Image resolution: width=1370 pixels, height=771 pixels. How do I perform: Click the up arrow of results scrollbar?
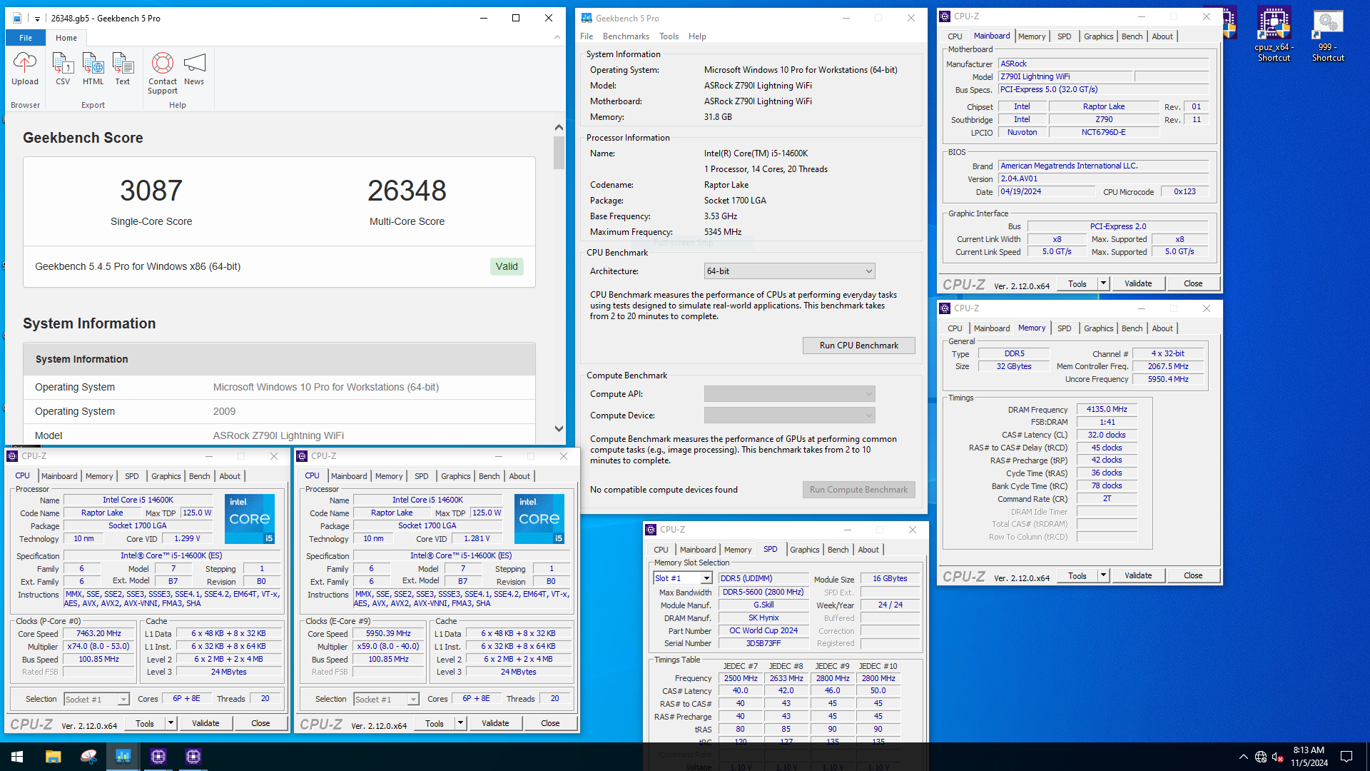pyautogui.click(x=559, y=127)
